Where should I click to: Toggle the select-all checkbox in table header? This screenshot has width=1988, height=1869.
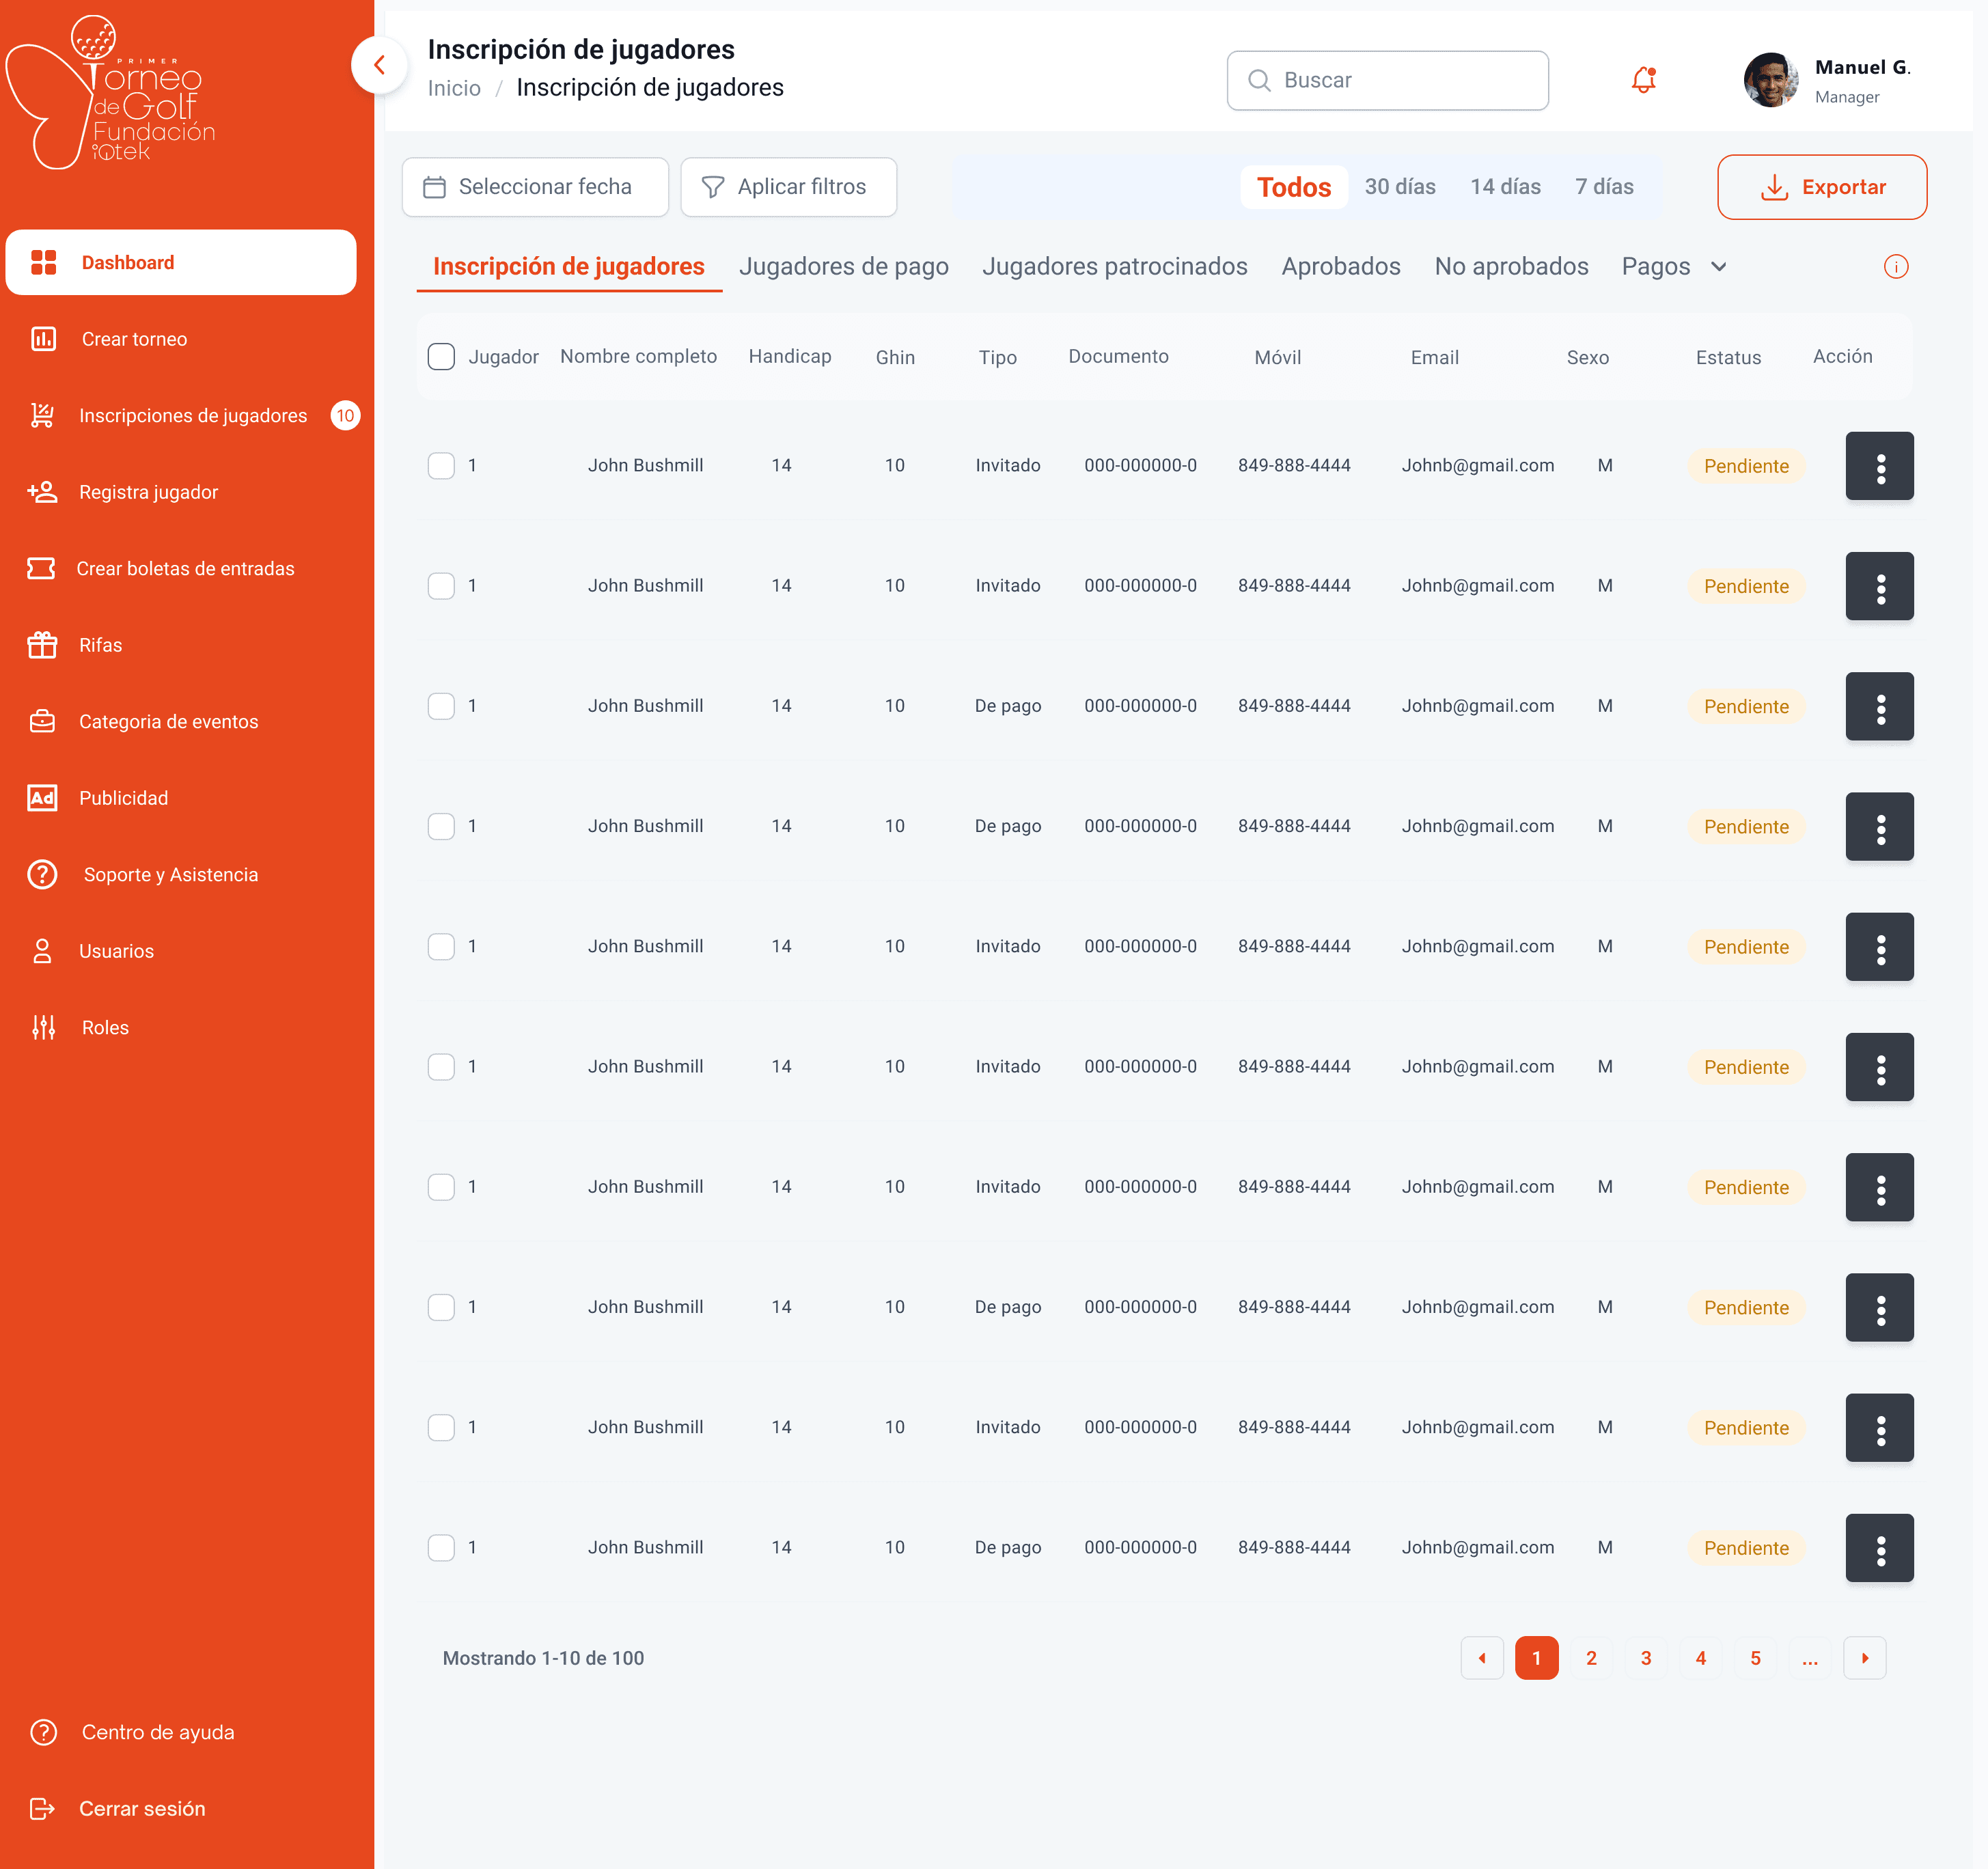tap(441, 357)
